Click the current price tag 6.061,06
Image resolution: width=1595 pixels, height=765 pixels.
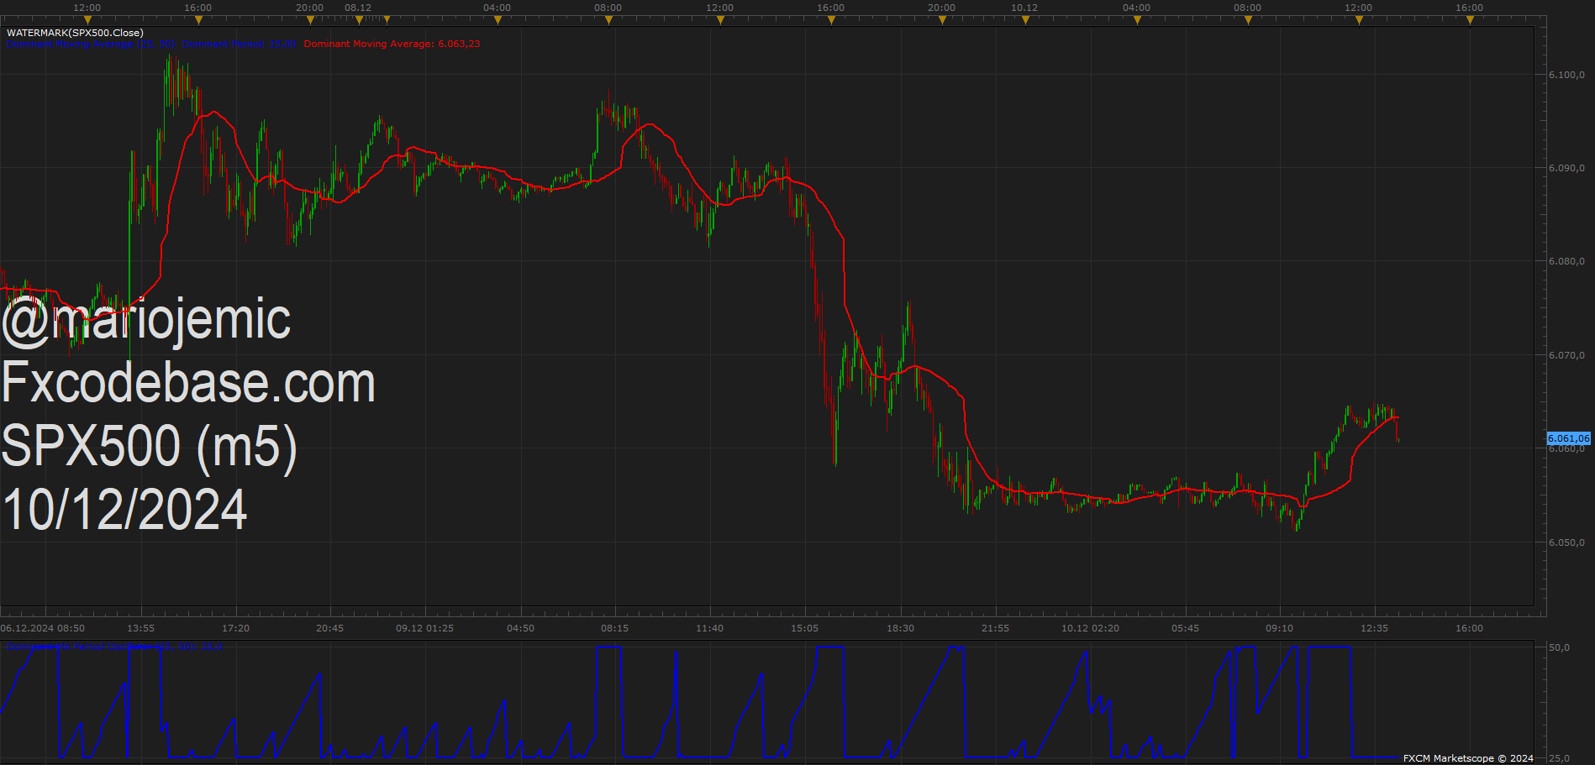click(1568, 438)
